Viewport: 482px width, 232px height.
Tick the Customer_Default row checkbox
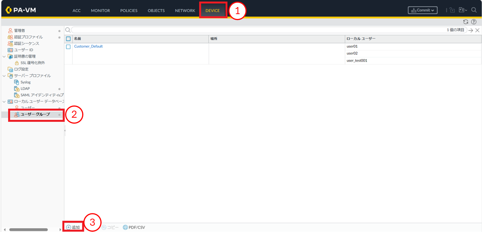pyautogui.click(x=68, y=47)
